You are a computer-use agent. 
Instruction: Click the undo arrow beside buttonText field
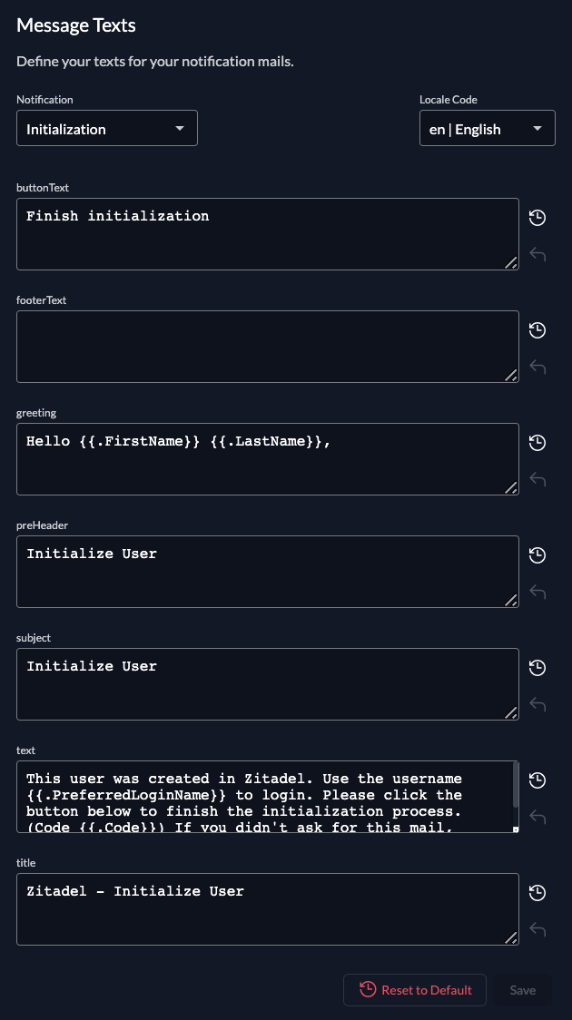(x=537, y=254)
